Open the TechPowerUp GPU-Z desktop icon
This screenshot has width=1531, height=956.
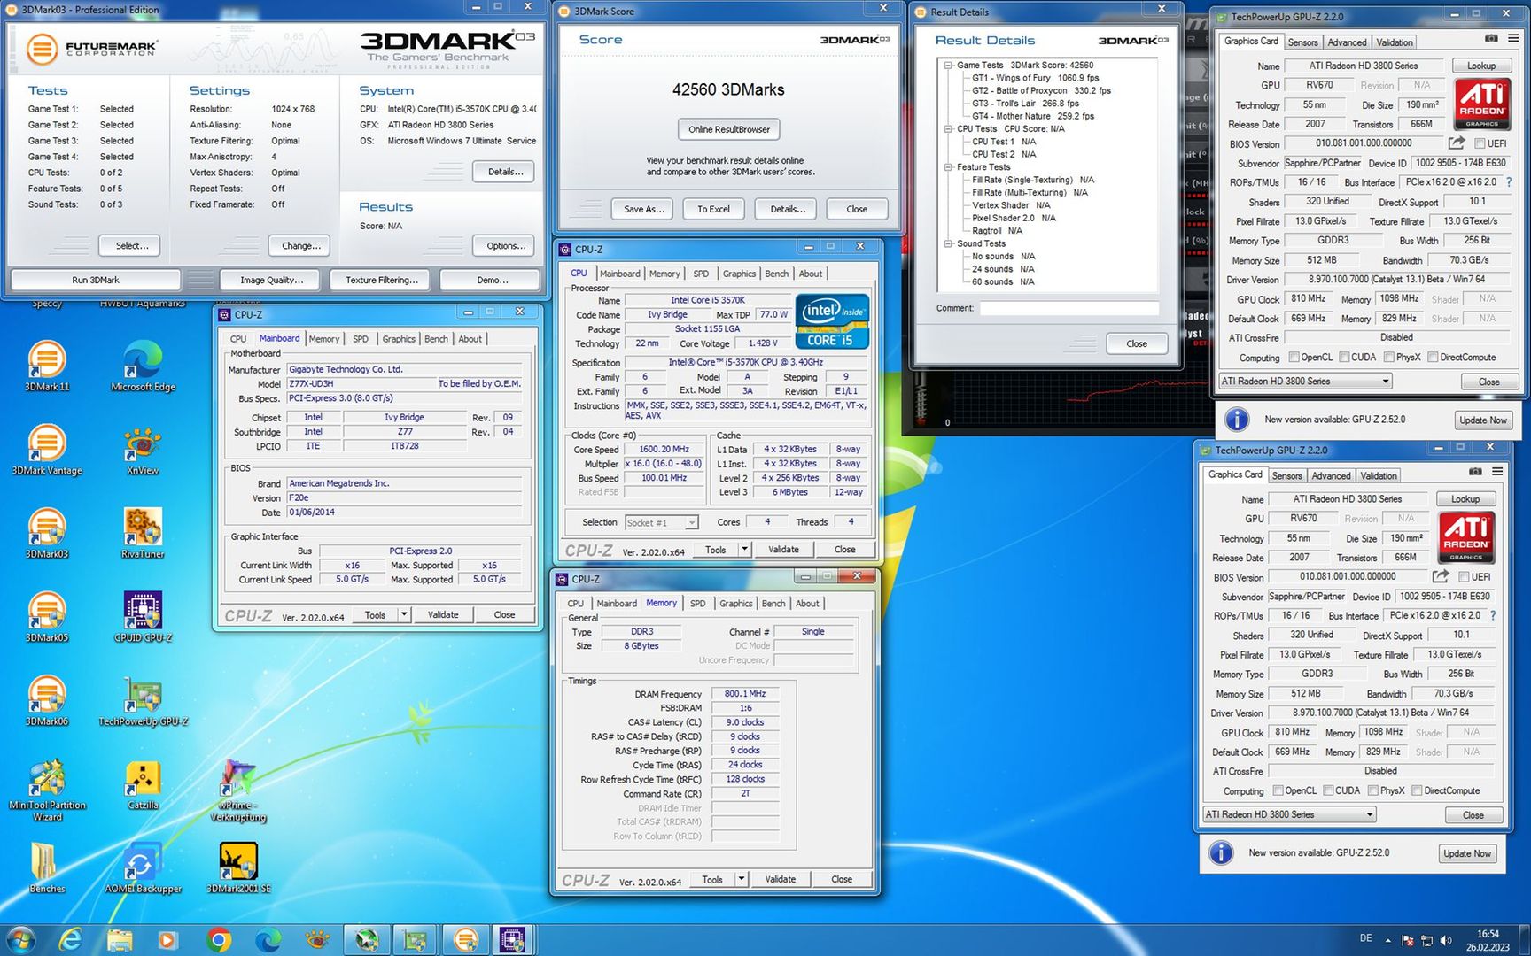(143, 701)
